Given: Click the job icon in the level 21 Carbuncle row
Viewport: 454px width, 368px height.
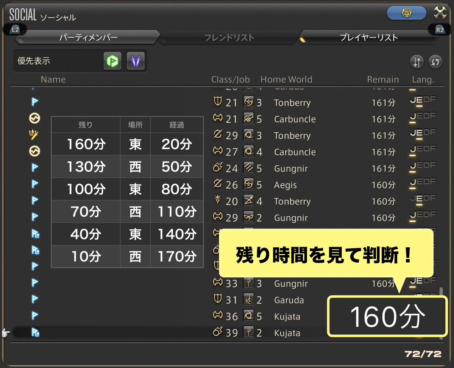Looking at the screenshot, I should pyautogui.click(x=248, y=119).
